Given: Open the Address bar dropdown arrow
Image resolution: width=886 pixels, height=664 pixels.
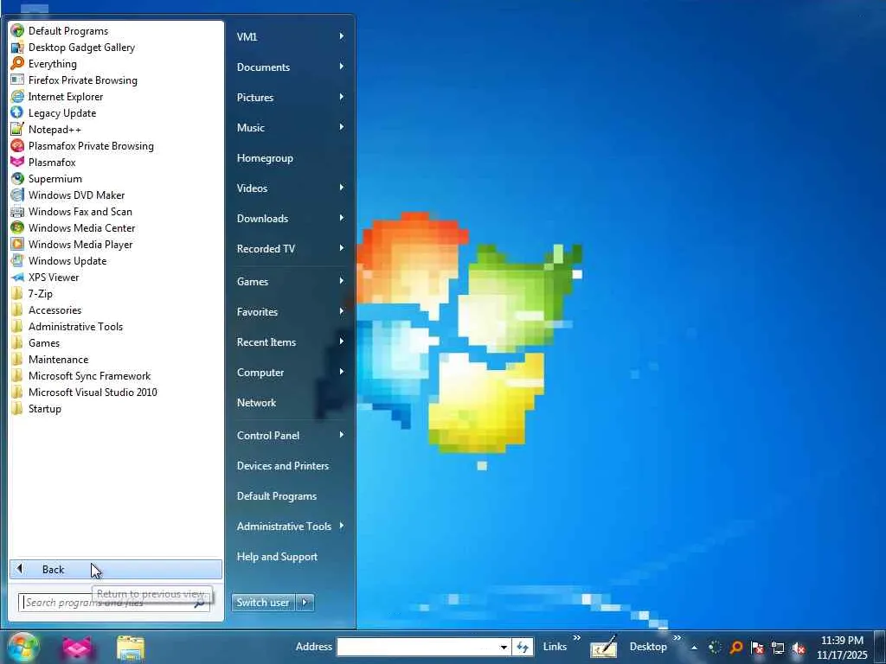Looking at the screenshot, I should pyautogui.click(x=503, y=647).
